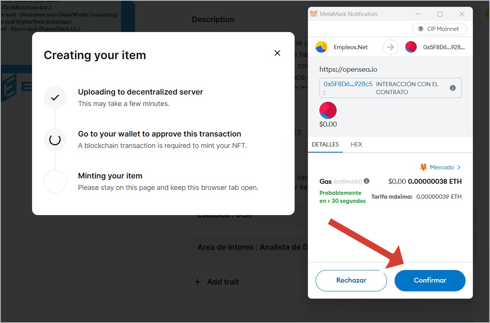
Task: Minimize the MetaMask Notification window
Action: coord(418,14)
